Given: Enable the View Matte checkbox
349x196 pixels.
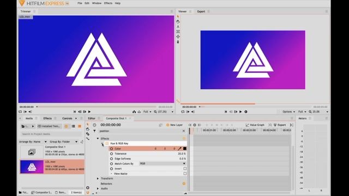Looking at the screenshot, I should point(185,174).
